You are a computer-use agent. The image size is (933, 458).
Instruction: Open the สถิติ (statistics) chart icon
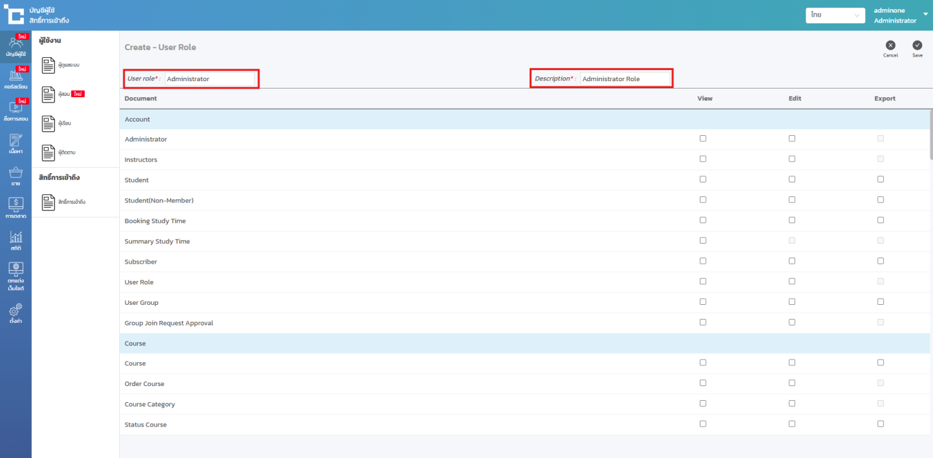(x=15, y=240)
